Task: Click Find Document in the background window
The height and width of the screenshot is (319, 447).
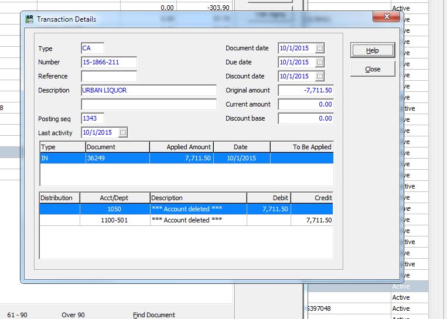Action: pyautogui.click(x=154, y=315)
